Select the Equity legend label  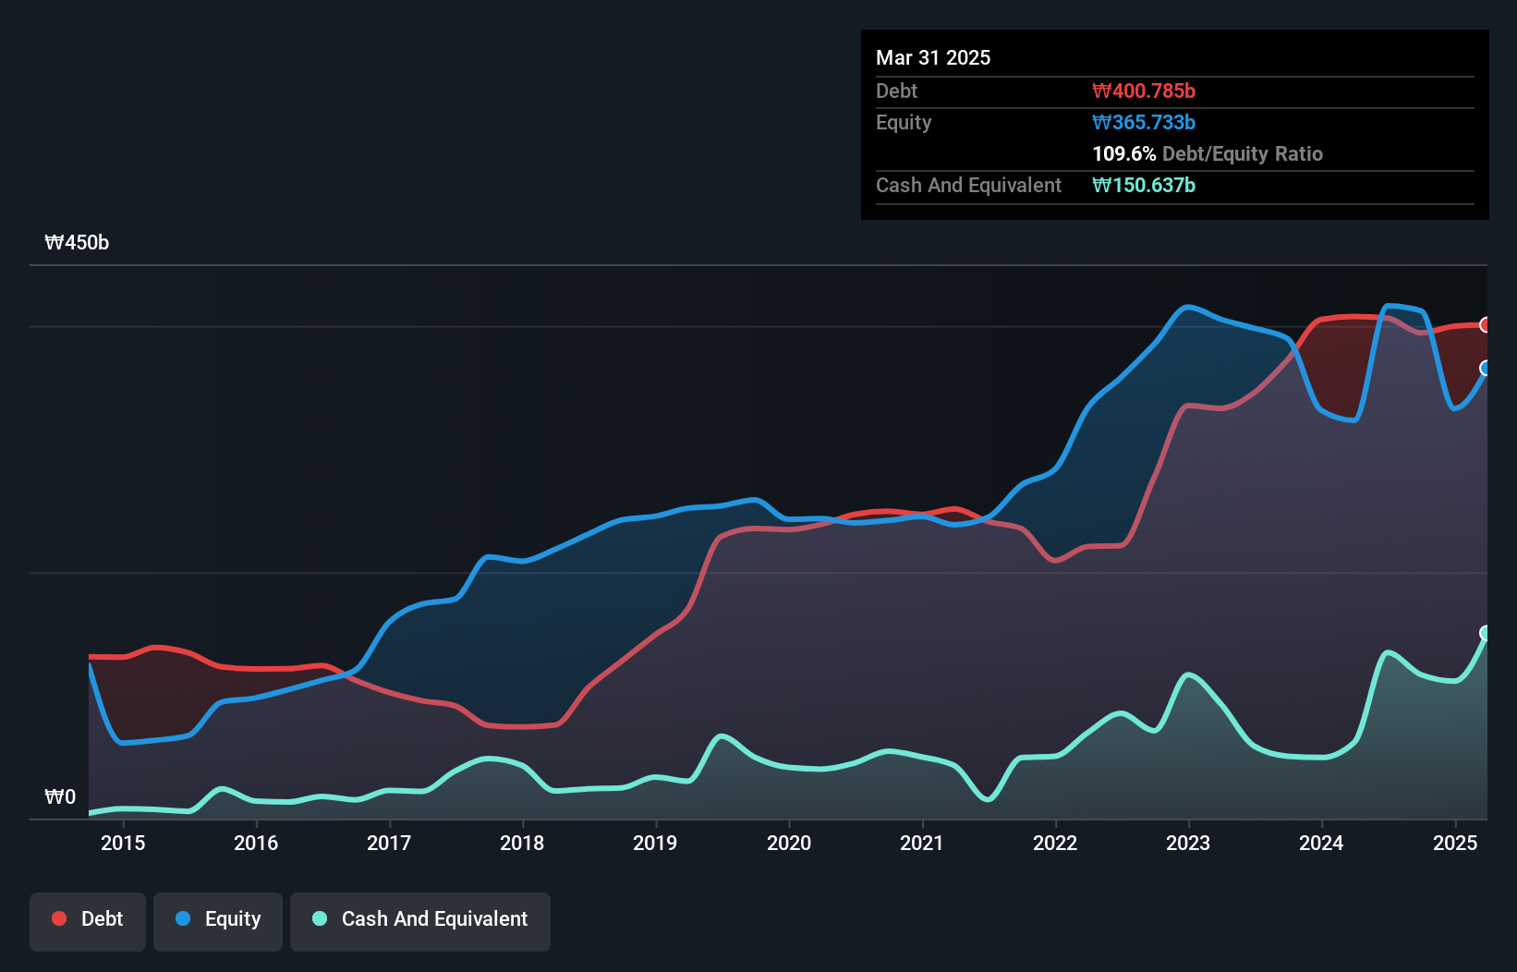tap(234, 918)
